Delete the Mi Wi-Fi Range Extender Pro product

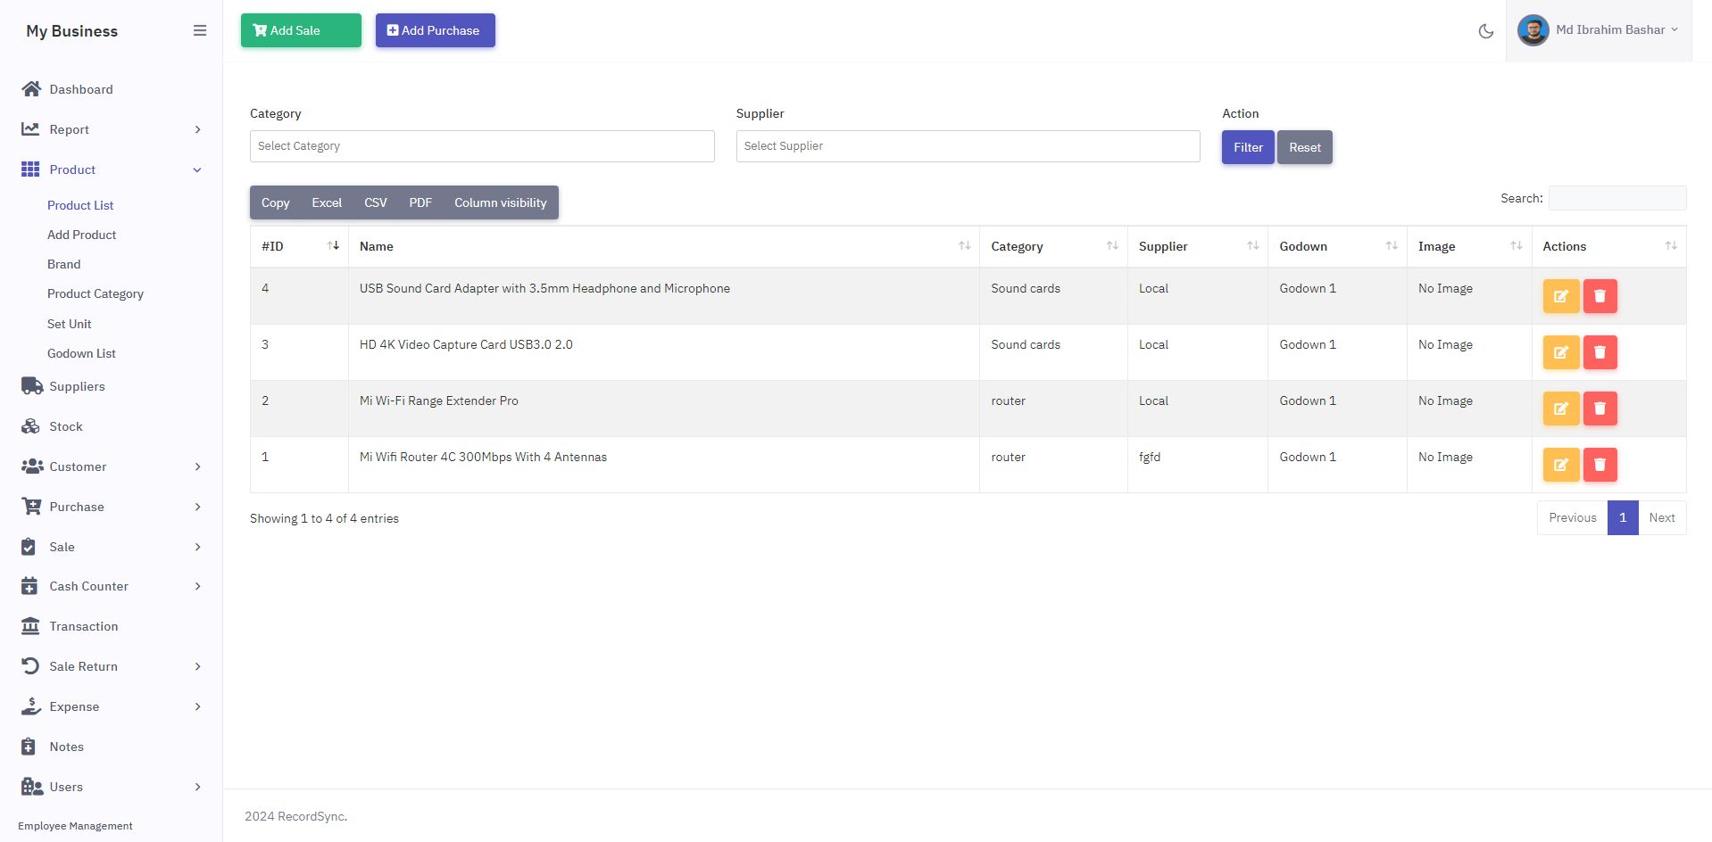tap(1600, 409)
